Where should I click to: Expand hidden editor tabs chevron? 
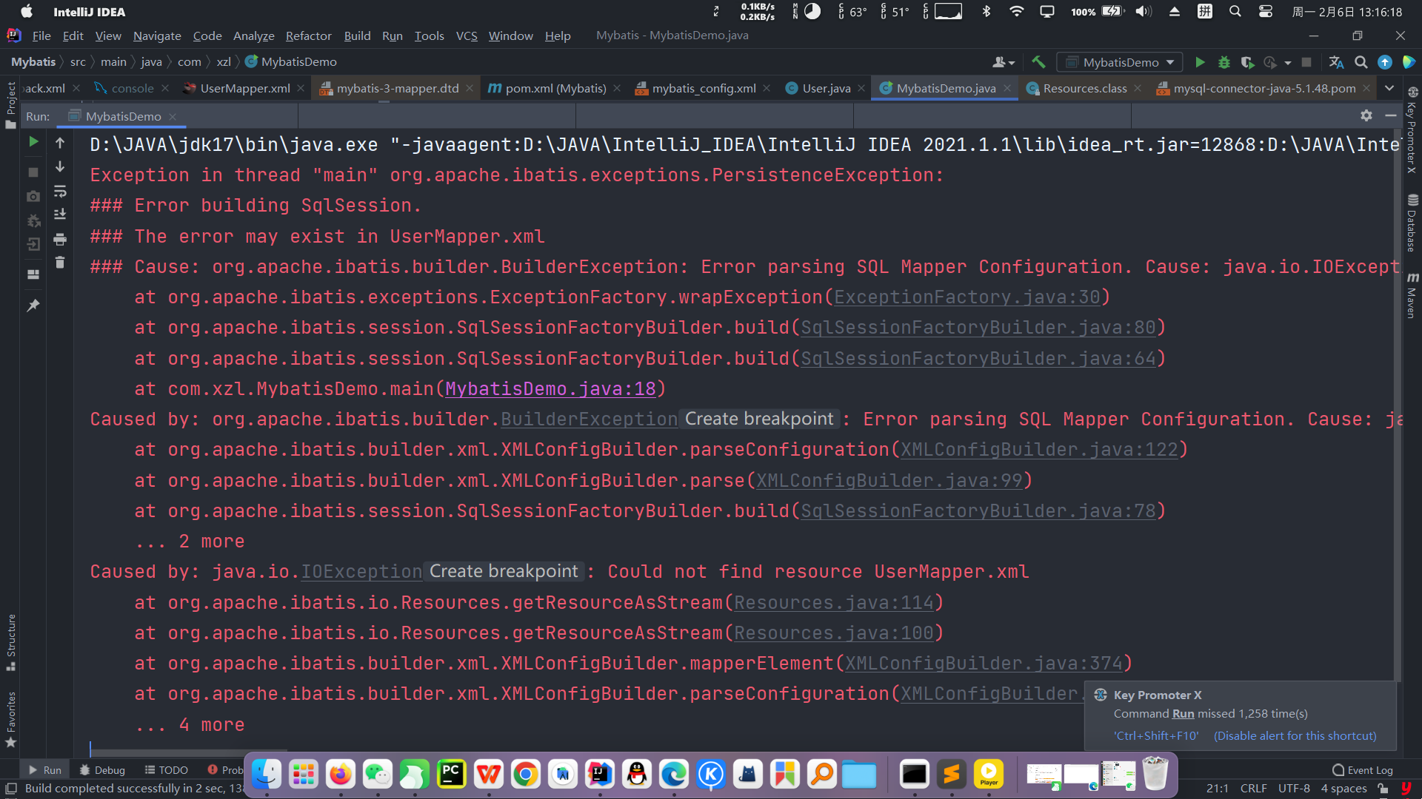(1389, 88)
